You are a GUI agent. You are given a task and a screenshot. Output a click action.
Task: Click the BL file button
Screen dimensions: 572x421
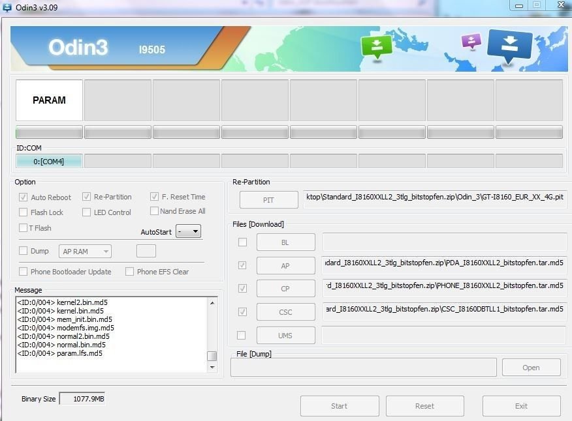(x=285, y=242)
